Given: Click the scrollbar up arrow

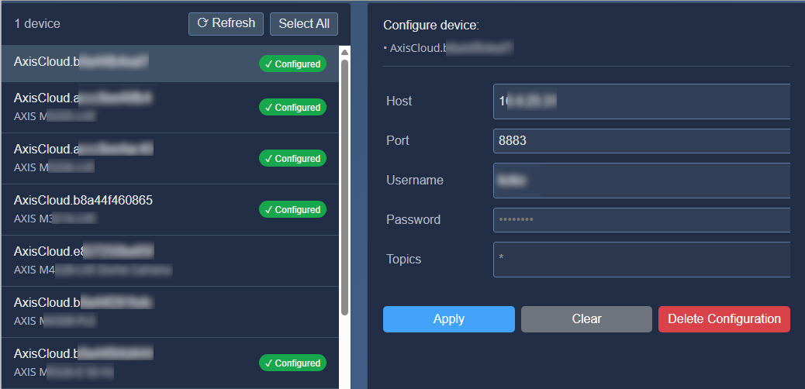Looking at the screenshot, I should pos(344,52).
